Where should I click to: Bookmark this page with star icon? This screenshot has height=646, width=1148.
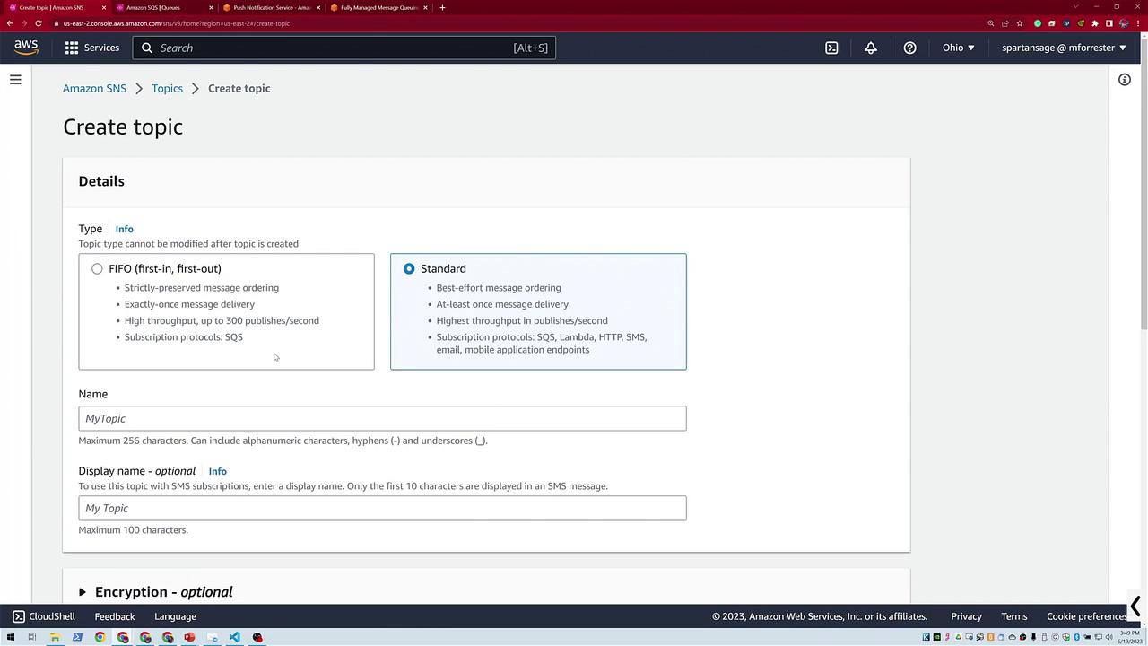tap(1020, 23)
